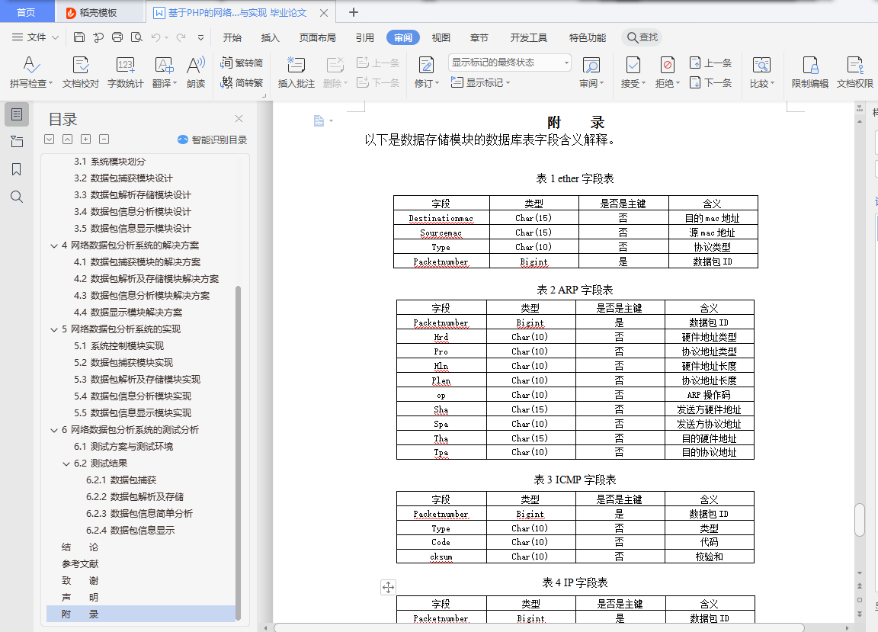Click the smart TOC recognition (智能识别目录)
This screenshot has height=632, width=878.
pyautogui.click(x=212, y=140)
